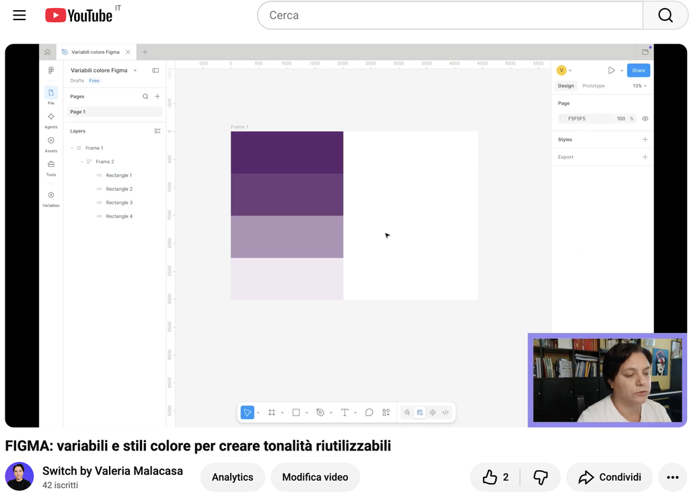Toggle the left sidebar collapse icon
This screenshot has height=499, width=689.
point(155,71)
